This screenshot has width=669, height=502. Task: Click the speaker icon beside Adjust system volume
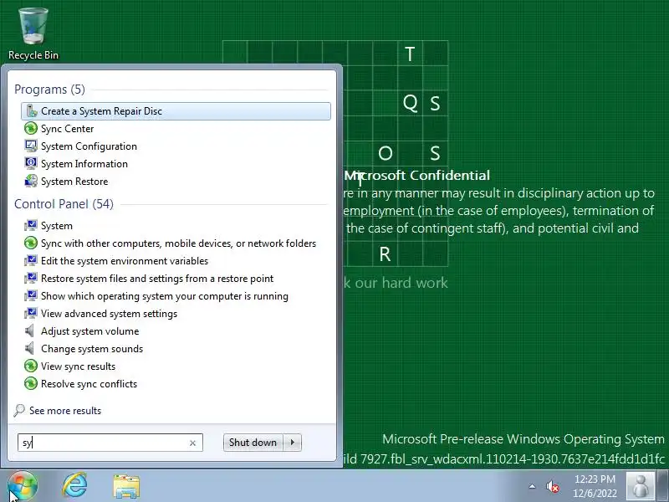pyautogui.click(x=29, y=330)
